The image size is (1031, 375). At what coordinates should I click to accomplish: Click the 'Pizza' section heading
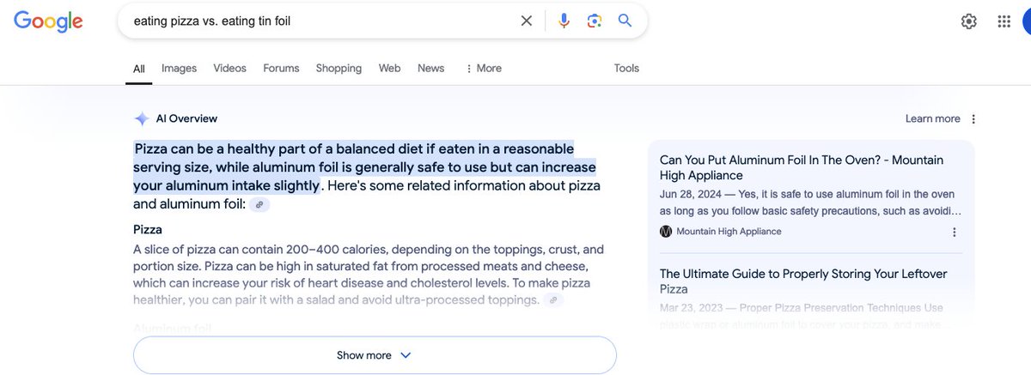[148, 230]
